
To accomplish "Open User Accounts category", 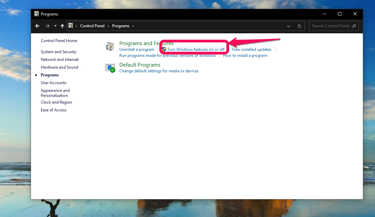I will point(54,83).
